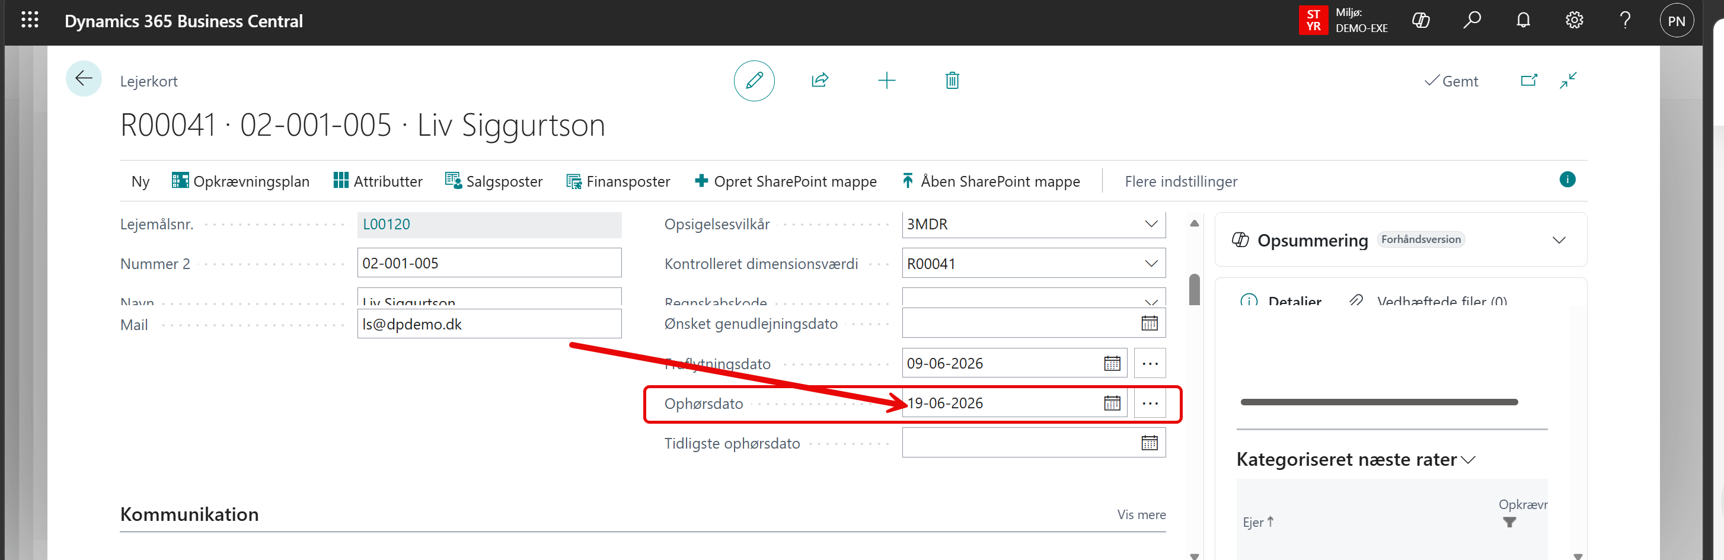Image resolution: width=1724 pixels, height=560 pixels.
Task: Click the Gemt saved indicator
Action: [1451, 81]
